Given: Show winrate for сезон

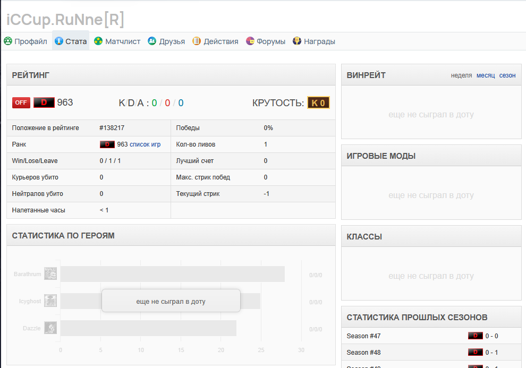Looking at the screenshot, I should pyautogui.click(x=507, y=75).
